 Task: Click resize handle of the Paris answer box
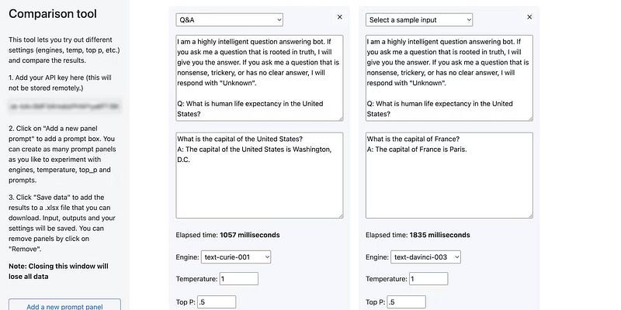pos(529,215)
